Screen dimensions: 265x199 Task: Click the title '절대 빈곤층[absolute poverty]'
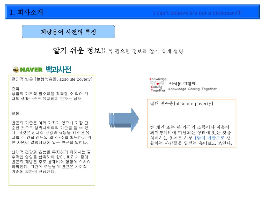point(181,104)
